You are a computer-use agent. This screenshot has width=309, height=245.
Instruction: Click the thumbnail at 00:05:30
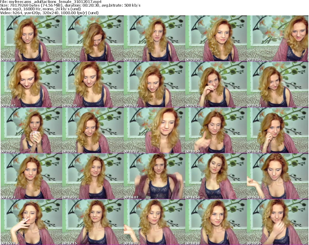coord(93,84)
